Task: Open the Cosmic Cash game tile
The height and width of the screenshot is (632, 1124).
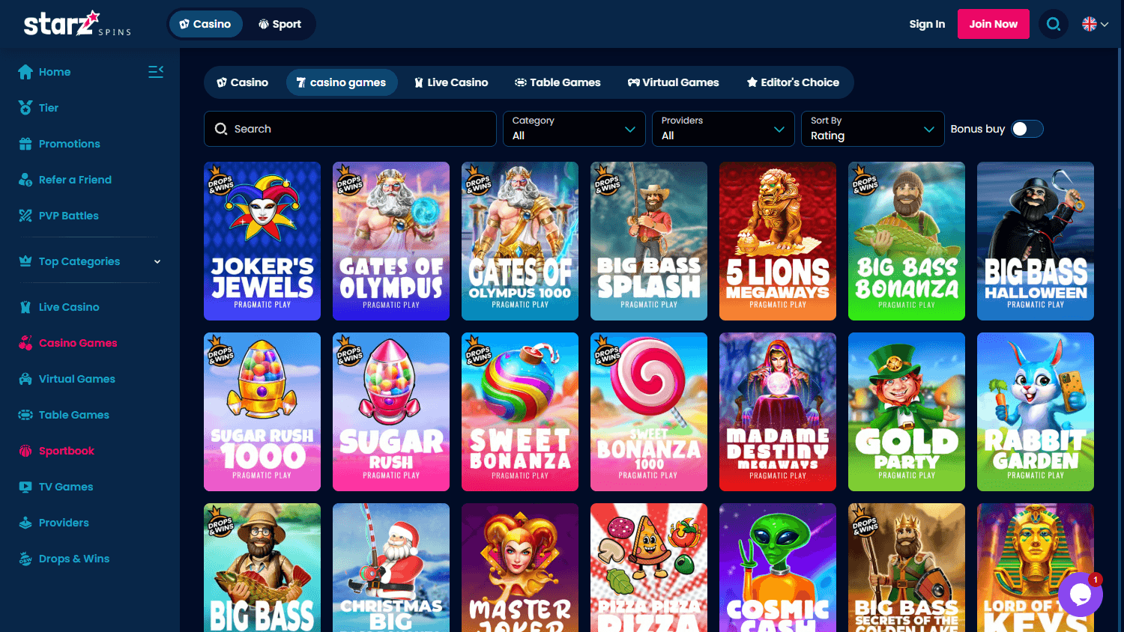Action: click(x=778, y=568)
